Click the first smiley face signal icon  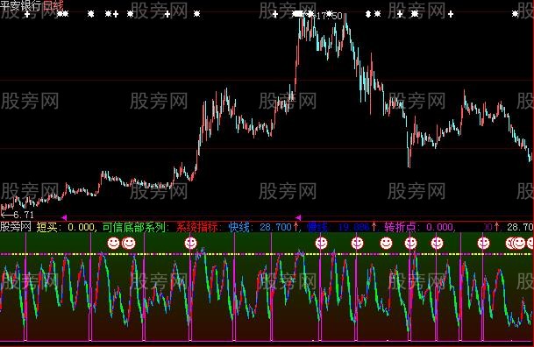(113, 243)
